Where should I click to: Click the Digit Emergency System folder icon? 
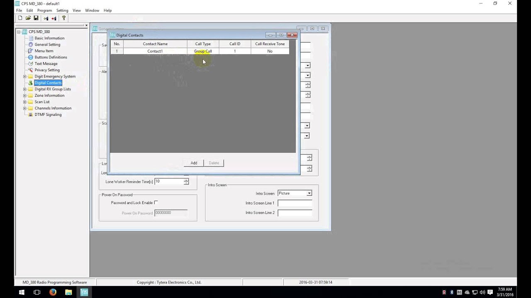[x=31, y=77]
